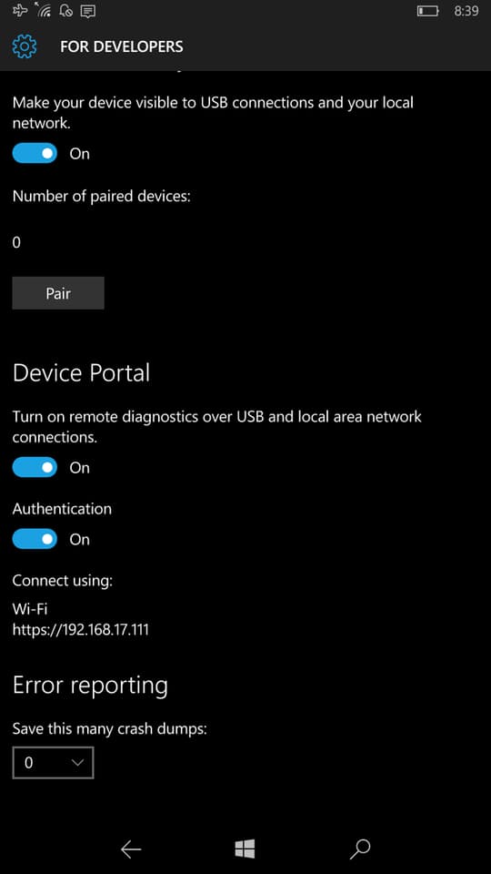Screen dimensions: 491x874
Task: Tap the Device Portal section heading
Action: point(81,373)
